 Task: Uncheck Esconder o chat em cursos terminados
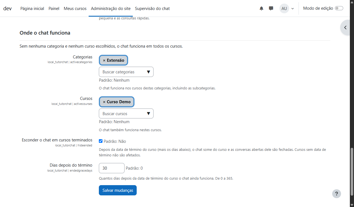point(101,141)
